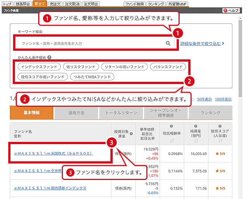Open the トップ tab

[x=7, y=4]
